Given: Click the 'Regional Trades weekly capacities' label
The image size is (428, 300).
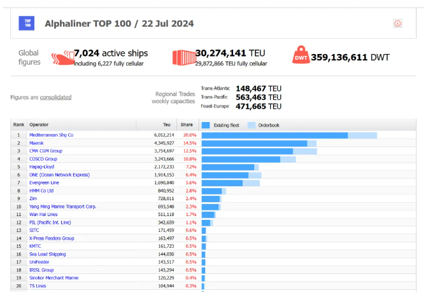Looking at the screenshot, I should point(173,97).
